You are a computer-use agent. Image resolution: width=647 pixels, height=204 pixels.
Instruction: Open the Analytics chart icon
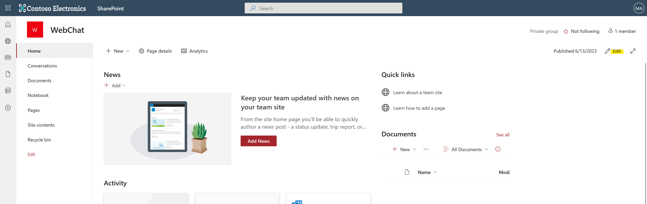[184, 51]
